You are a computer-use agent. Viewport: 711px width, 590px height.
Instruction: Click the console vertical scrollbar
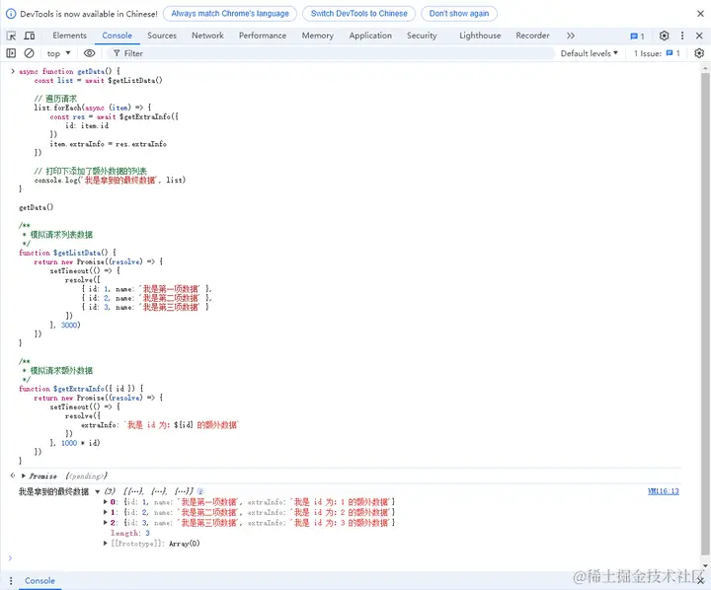click(705, 313)
